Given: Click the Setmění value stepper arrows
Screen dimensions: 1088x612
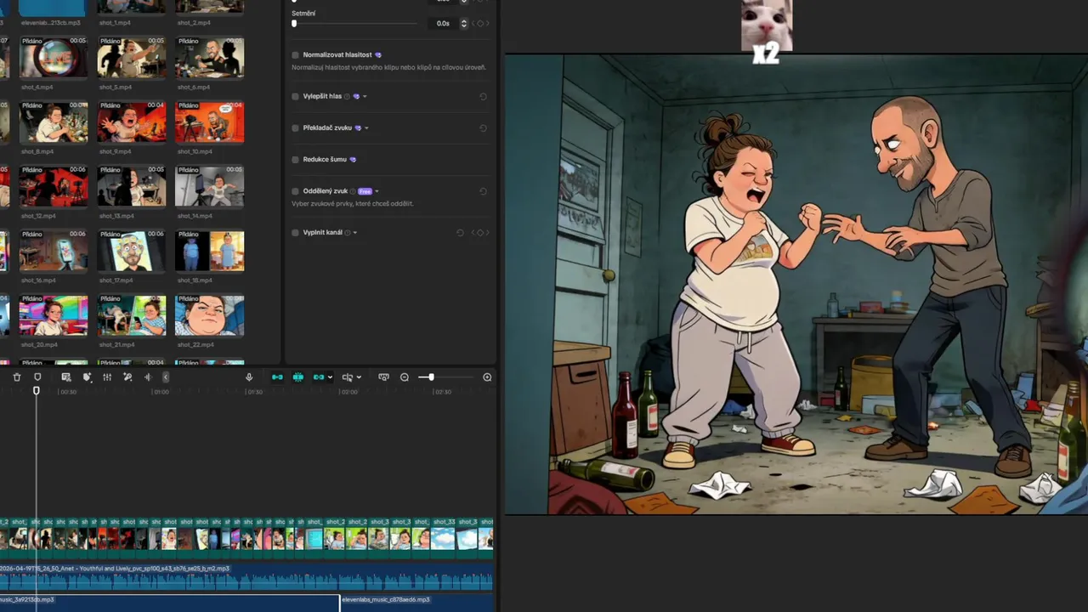Looking at the screenshot, I should [x=463, y=24].
